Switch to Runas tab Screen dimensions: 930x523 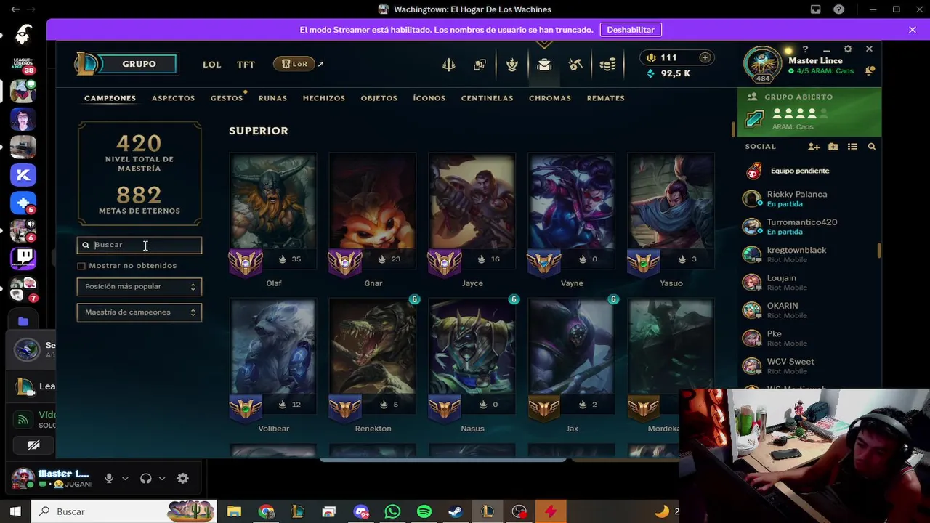pos(272,98)
